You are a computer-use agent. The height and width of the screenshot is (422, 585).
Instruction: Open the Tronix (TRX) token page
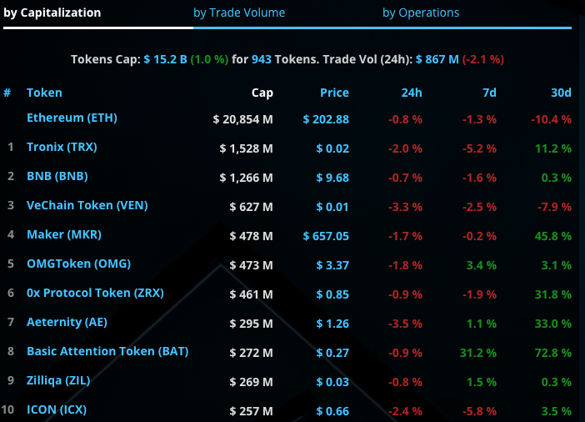tap(62, 148)
